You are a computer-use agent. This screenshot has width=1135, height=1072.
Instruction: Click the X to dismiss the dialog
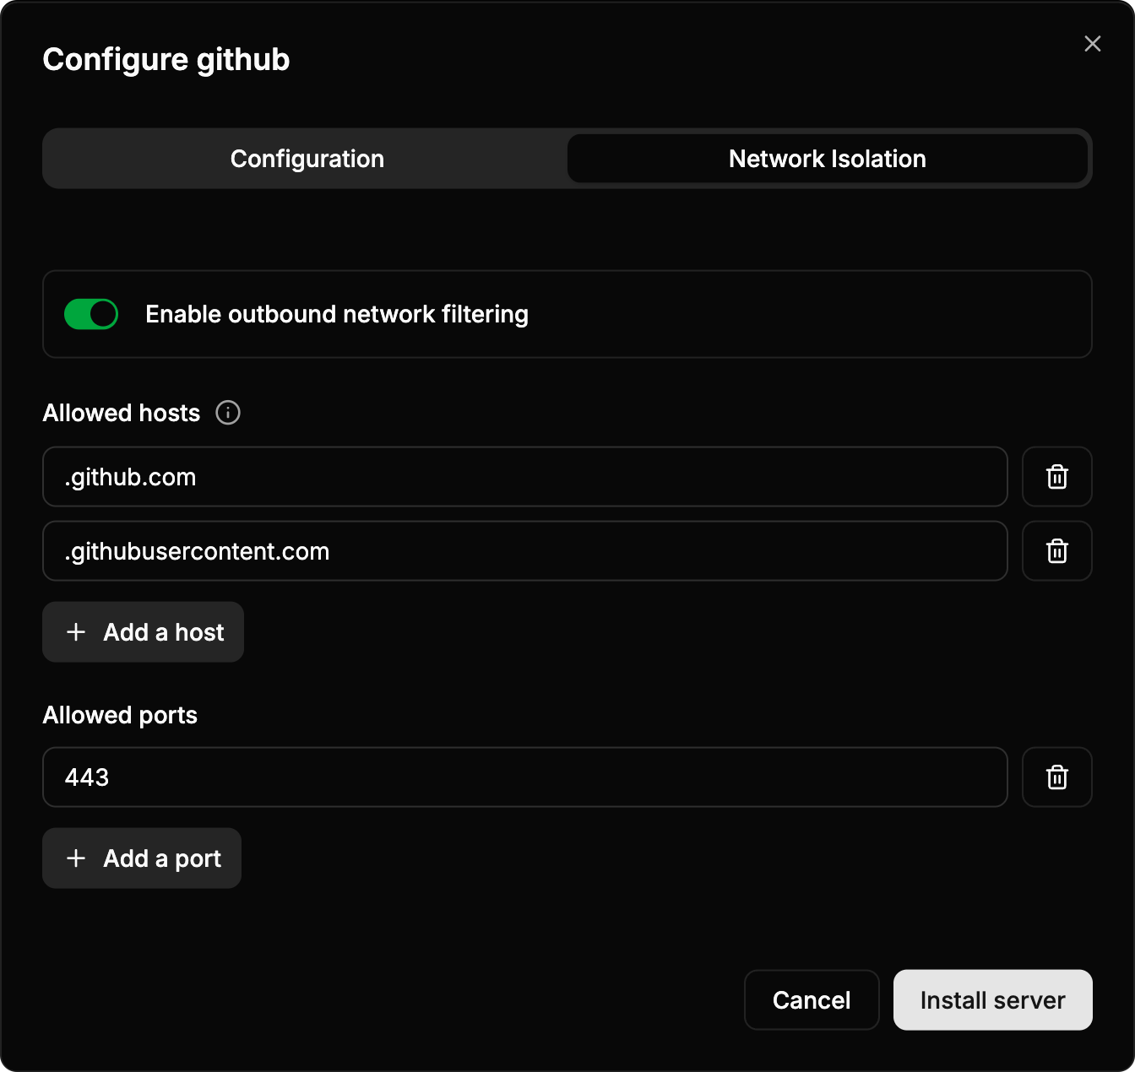(1092, 44)
